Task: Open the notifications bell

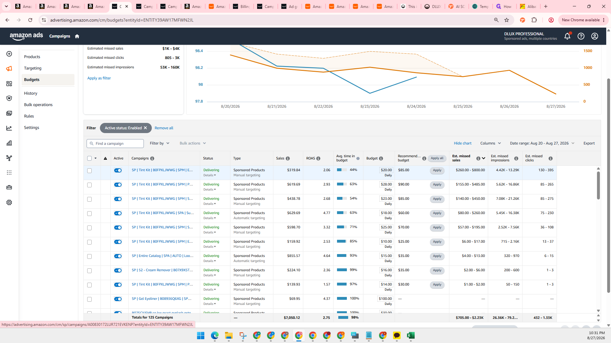Action: coord(567,36)
